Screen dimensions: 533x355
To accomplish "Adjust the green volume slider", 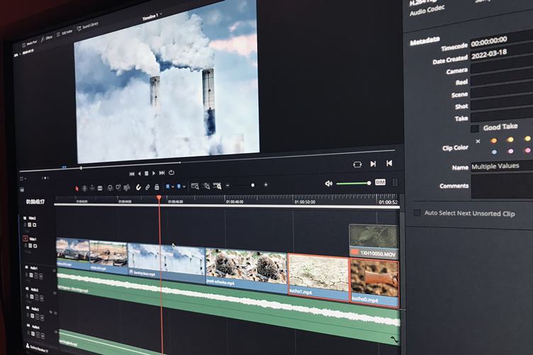I will pyautogui.click(x=354, y=184).
